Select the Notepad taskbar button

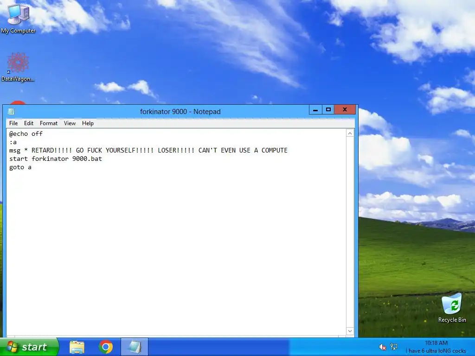[x=135, y=347]
